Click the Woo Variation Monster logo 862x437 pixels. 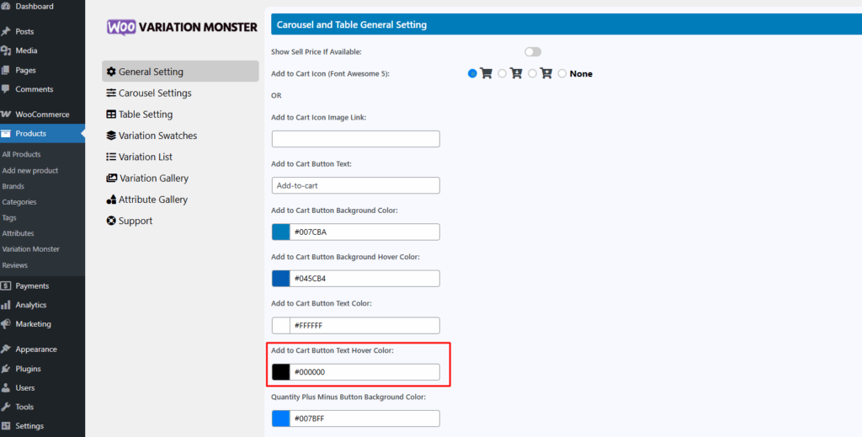[182, 27]
